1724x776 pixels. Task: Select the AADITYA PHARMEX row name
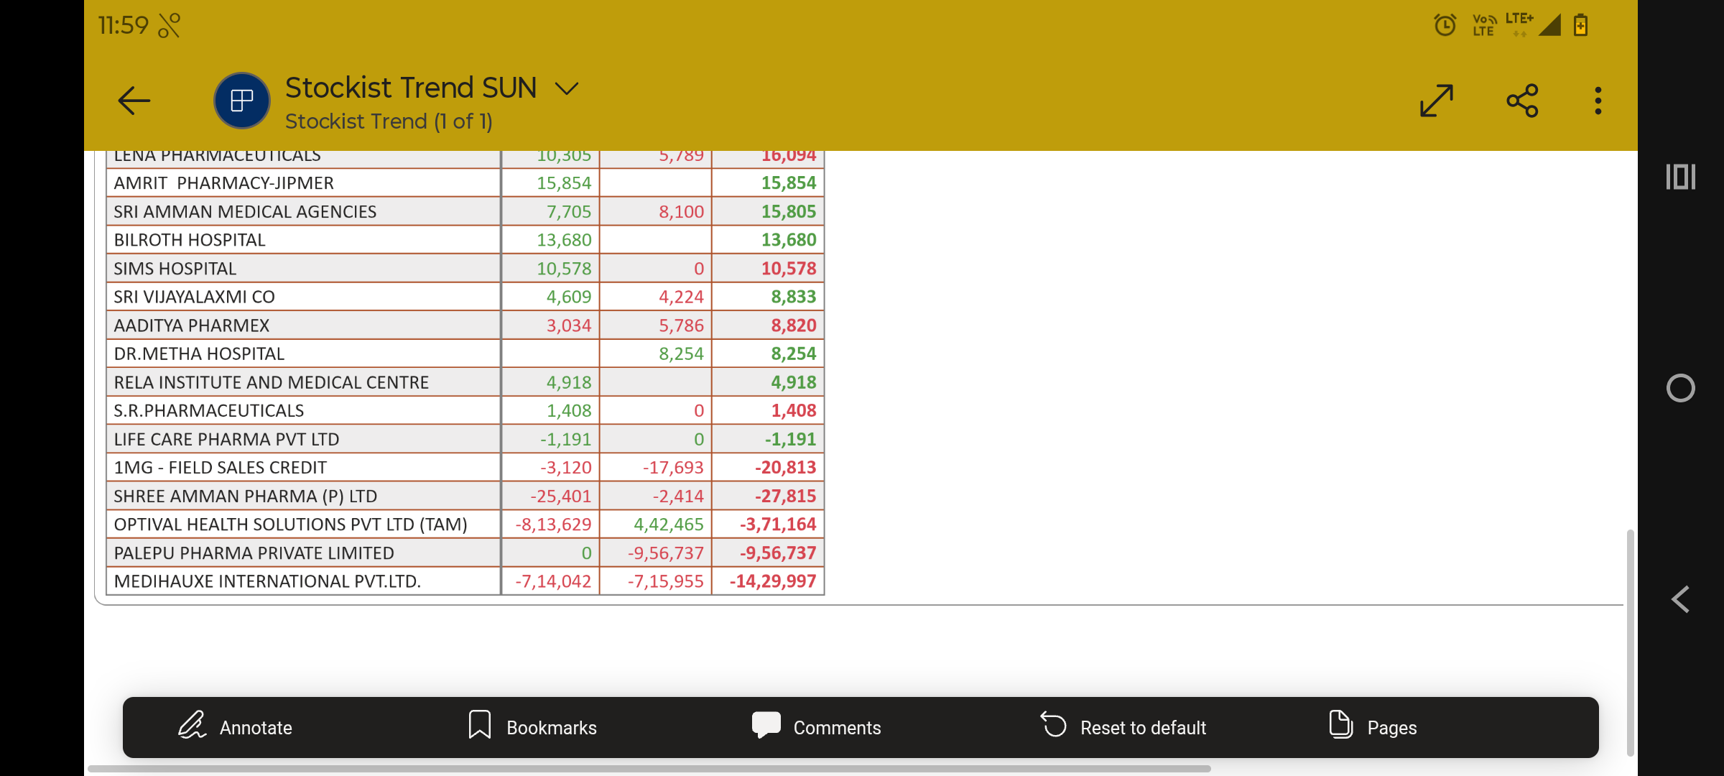[191, 325]
